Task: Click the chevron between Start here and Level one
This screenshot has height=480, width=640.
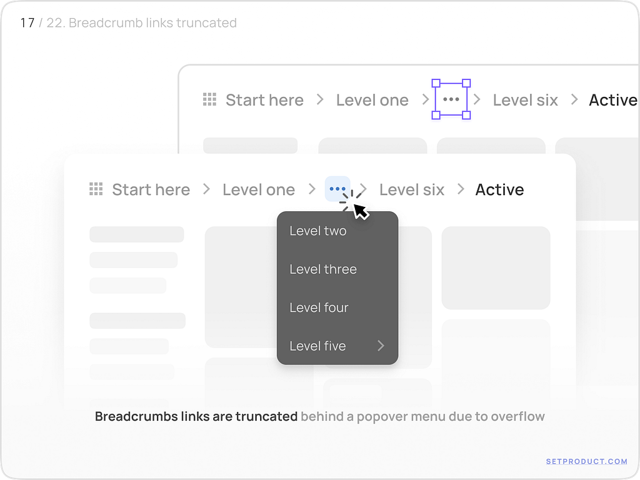Action: 206,189
